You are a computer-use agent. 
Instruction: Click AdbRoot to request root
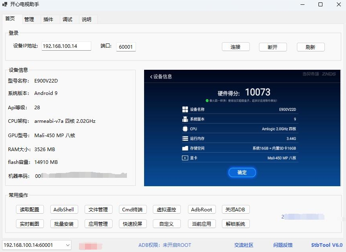(202, 209)
